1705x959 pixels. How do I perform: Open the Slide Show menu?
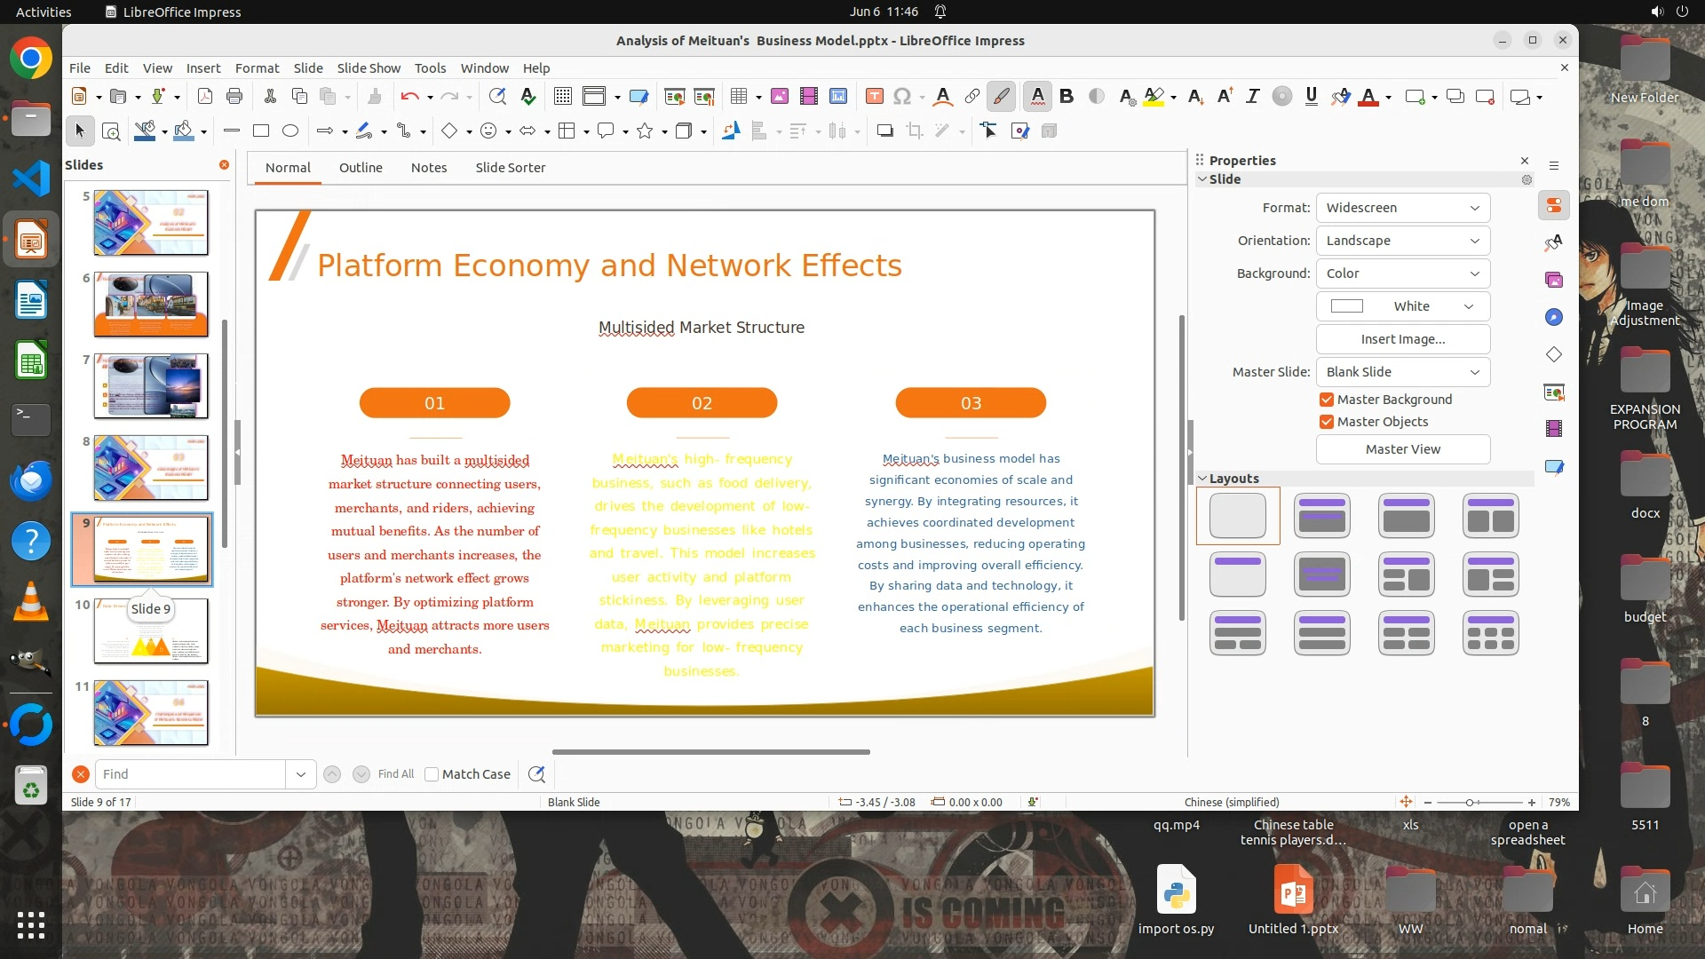(369, 68)
